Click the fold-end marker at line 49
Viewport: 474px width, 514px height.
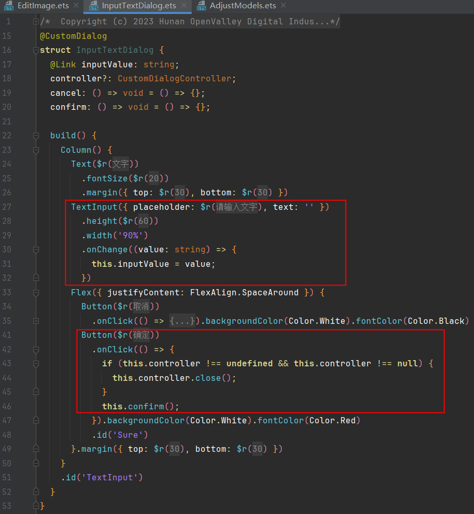coord(36,449)
